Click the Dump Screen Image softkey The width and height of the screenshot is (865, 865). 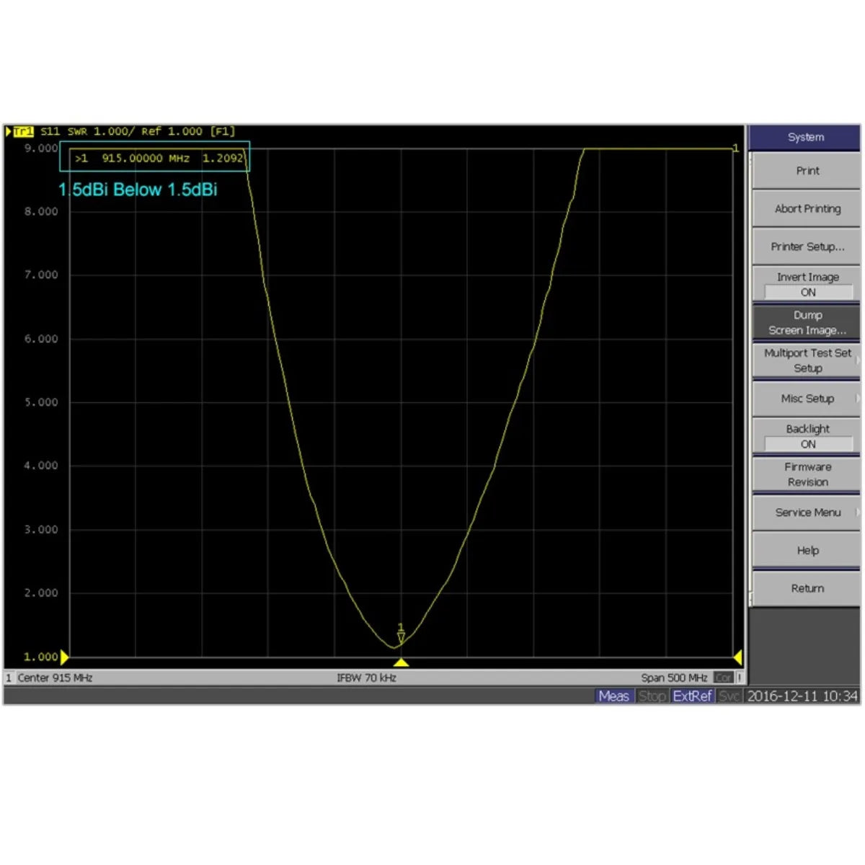click(806, 322)
